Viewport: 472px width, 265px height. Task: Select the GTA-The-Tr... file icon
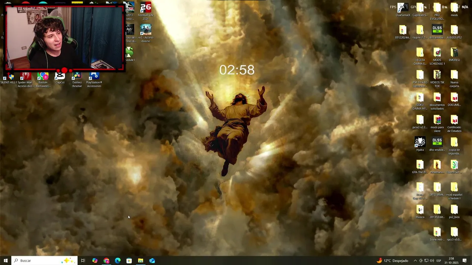[x=420, y=167]
